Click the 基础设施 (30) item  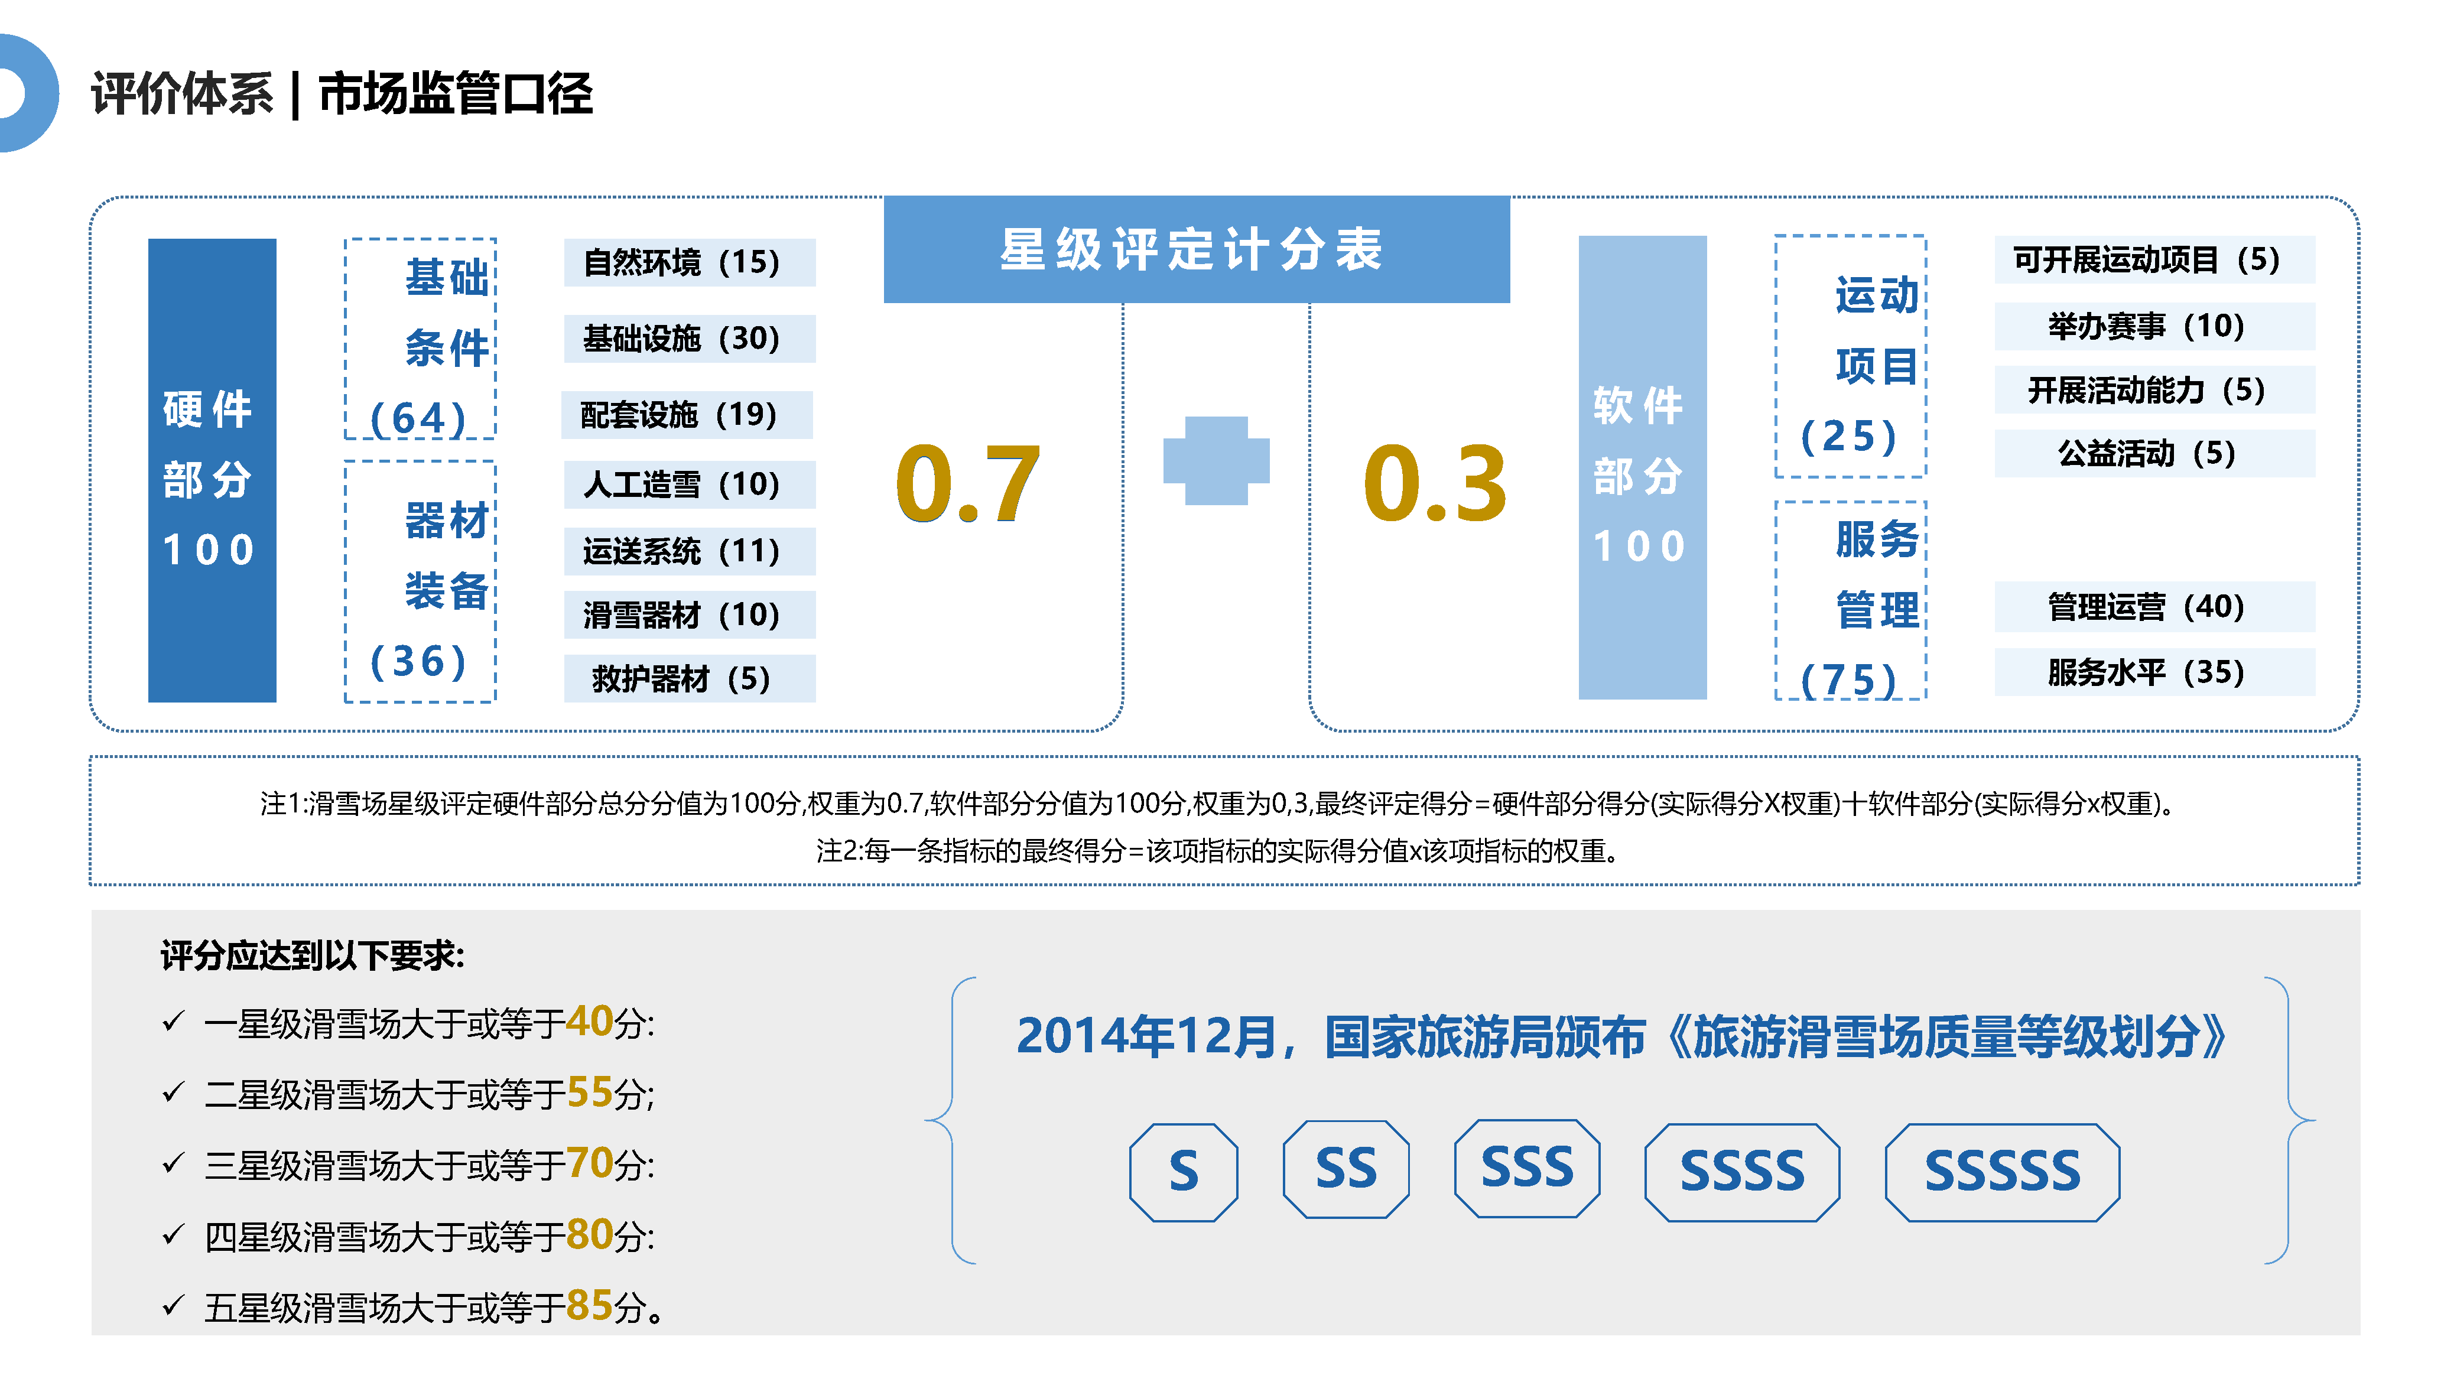(x=690, y=339)
